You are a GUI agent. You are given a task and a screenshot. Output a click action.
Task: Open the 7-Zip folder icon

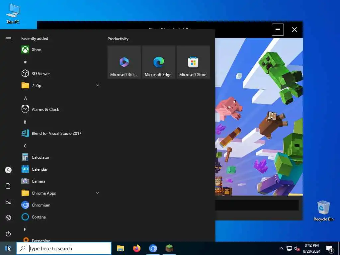25,85
